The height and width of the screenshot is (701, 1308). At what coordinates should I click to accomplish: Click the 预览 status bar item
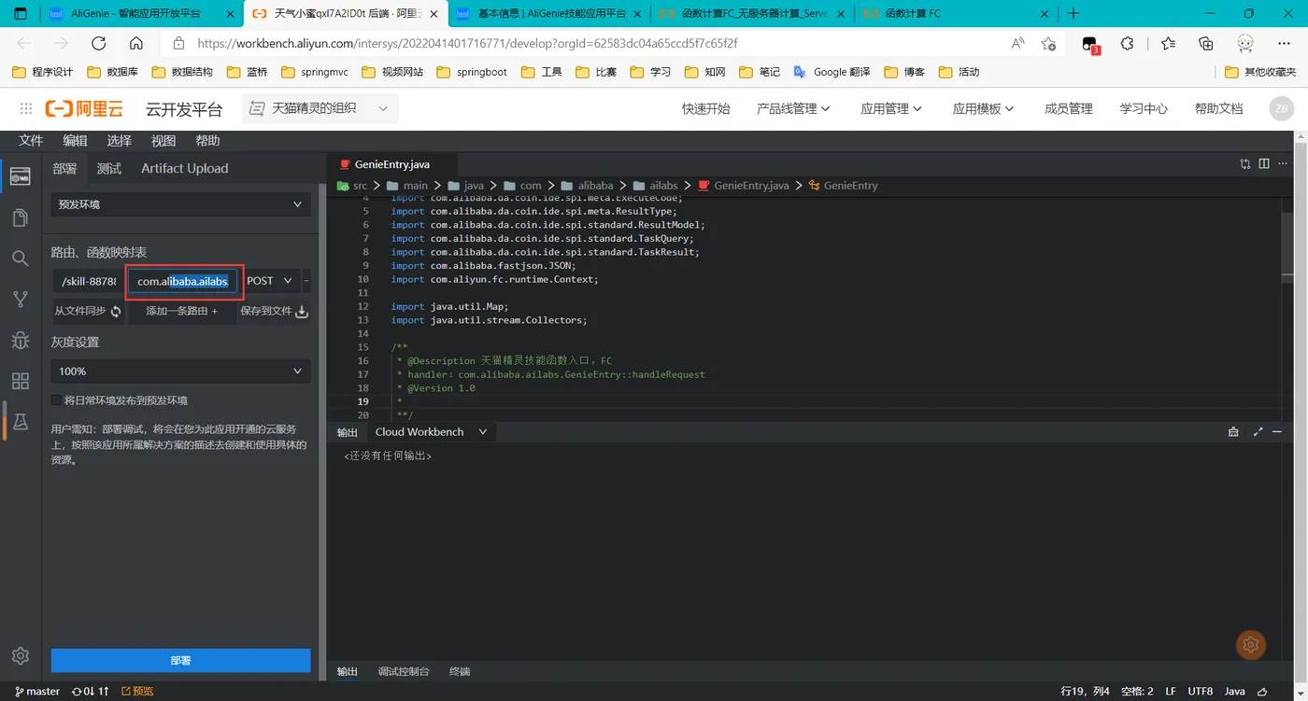pos(137,692)
